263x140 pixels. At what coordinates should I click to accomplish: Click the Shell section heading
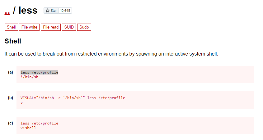(13, 41)
